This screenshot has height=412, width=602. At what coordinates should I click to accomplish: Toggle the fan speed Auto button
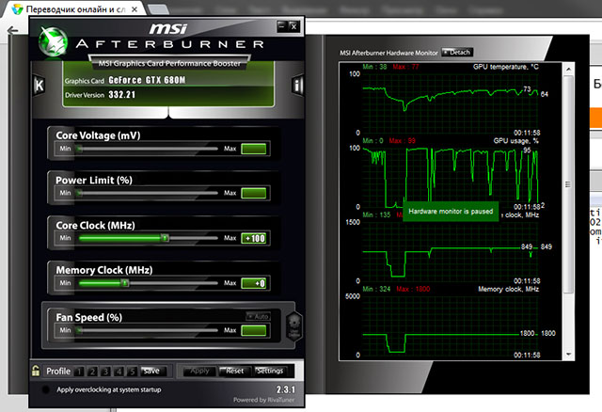258,316
